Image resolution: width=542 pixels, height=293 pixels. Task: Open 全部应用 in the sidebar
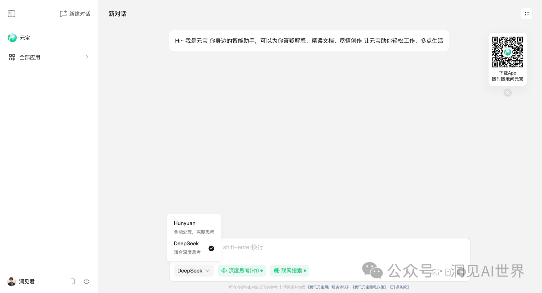tap(49, 57)
